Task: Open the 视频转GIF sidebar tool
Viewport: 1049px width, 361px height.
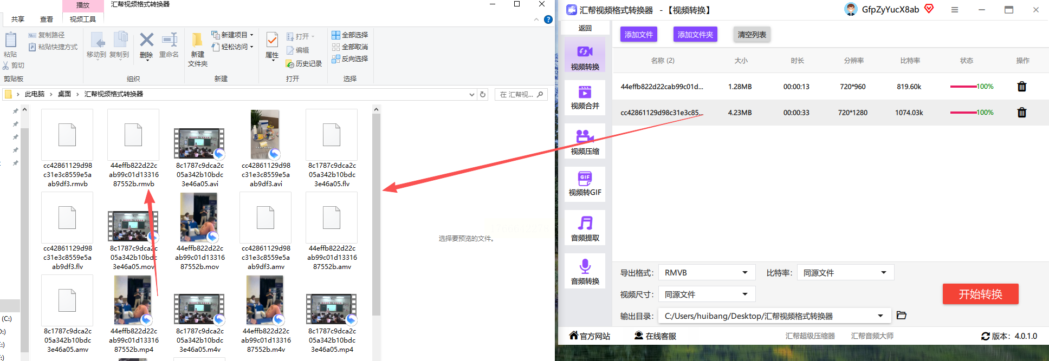Action: click(x=585, y=184)
